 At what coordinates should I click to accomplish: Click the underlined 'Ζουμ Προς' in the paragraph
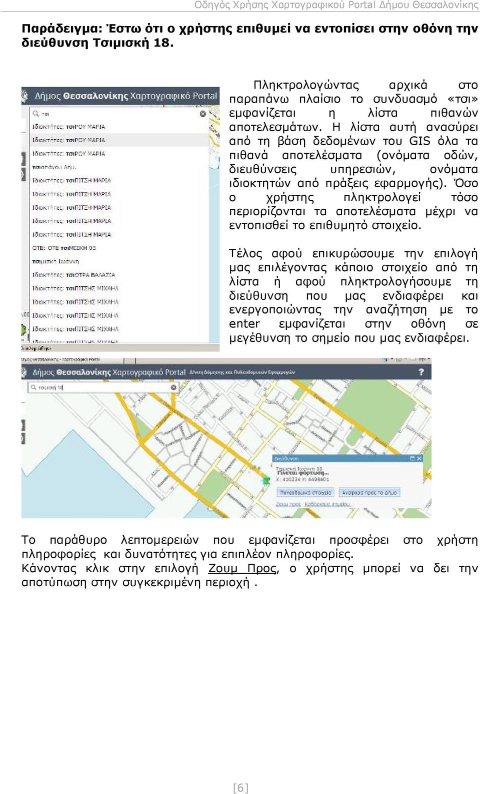[242, 569]
